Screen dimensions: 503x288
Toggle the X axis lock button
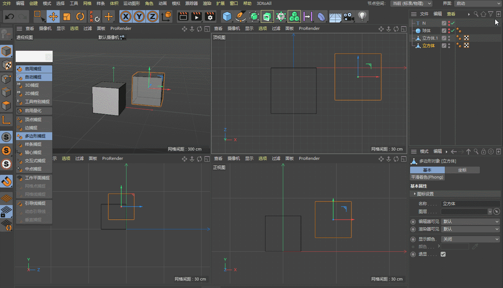tap(126, 16)
